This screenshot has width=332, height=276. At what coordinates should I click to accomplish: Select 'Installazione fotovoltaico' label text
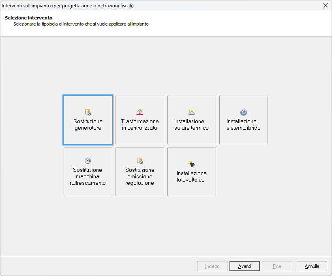(x=192, y=177)
